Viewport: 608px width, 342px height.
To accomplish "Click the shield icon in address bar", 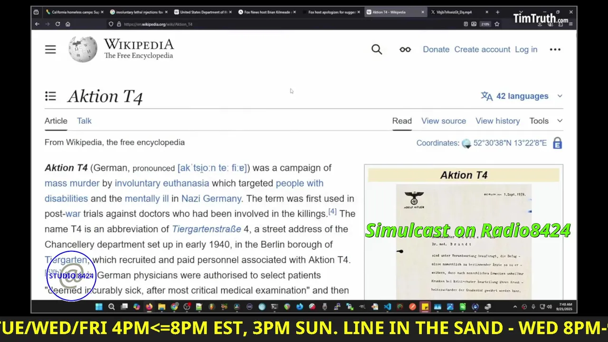I will point(111,24).
